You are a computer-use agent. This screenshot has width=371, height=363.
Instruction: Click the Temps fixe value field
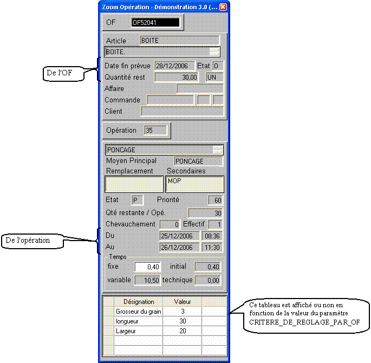pos(148,267)
